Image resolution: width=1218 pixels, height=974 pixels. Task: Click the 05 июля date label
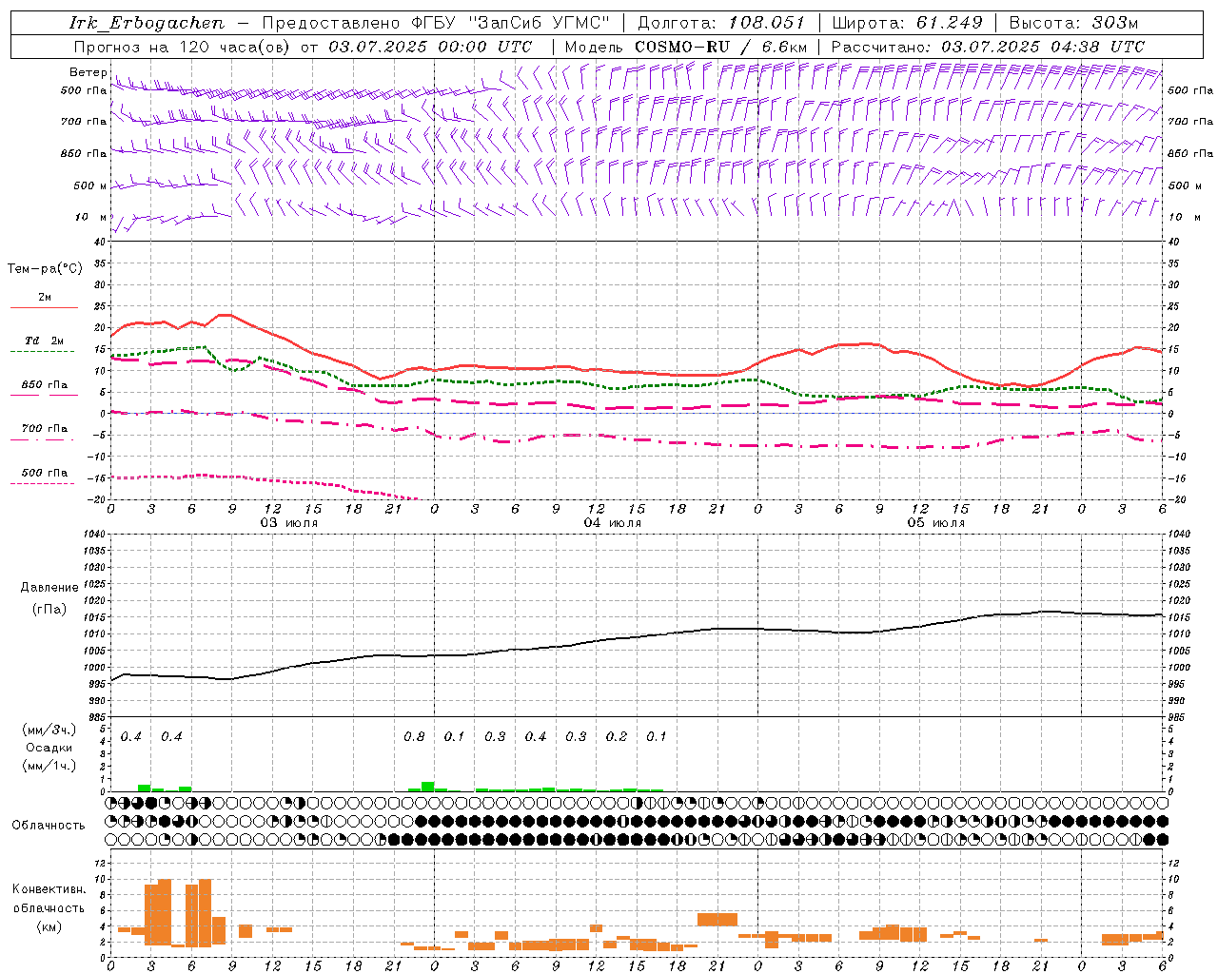click(x=936, y=523)
